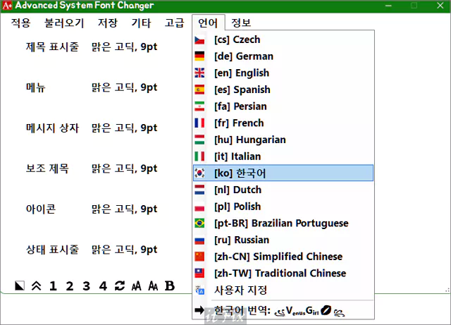This screenshot has width=451, height=325.
Task: Click the UK flag icon
Action: pos(199,73)
